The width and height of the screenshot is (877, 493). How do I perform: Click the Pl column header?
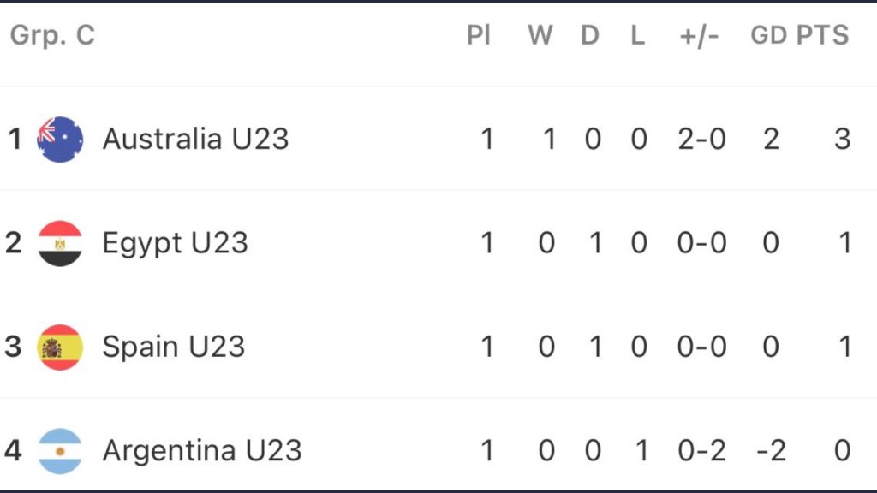(479, 35)
